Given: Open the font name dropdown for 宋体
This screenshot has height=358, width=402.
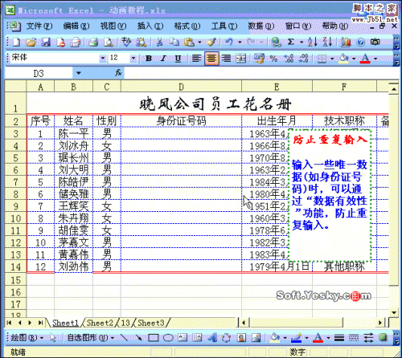Looking at the screenshot, I should tap(103, 58).
